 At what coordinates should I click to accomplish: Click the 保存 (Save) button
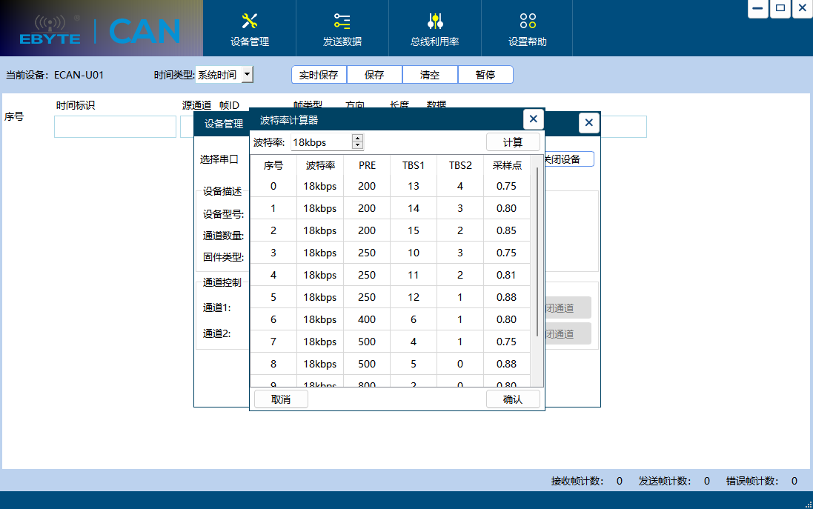click(x=374, y=74)
